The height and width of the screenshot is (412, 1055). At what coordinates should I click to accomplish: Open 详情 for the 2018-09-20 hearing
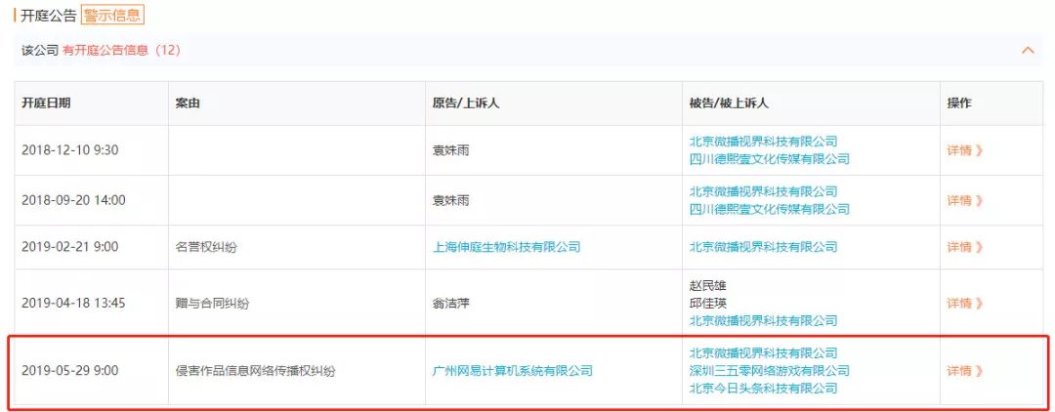[965, 200]
